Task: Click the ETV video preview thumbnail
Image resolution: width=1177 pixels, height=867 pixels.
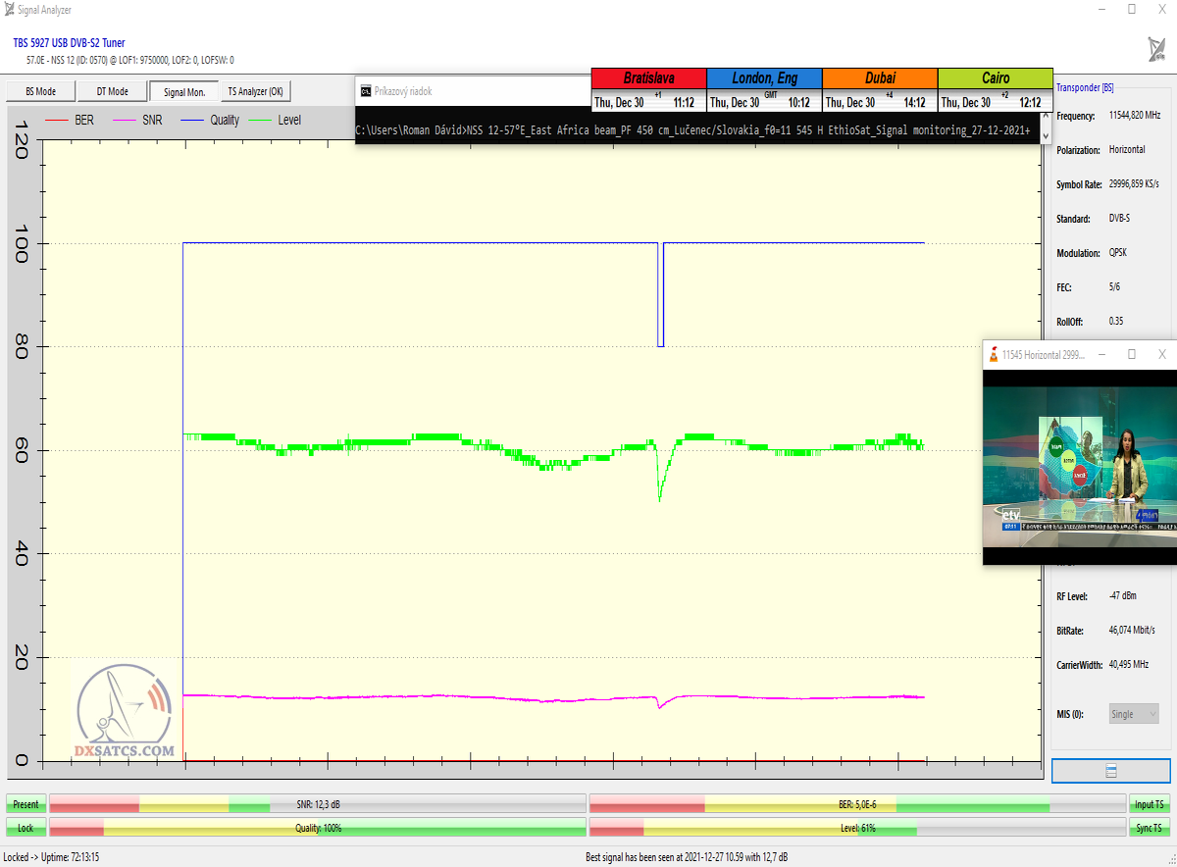Action: tap(1079, 459)
